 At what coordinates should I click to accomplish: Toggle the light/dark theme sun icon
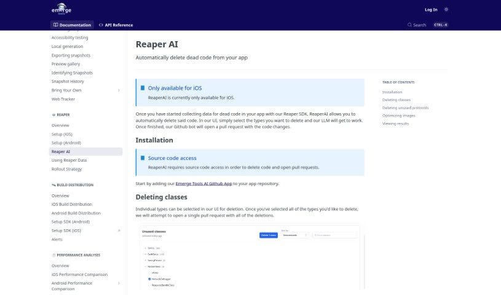click(x=446, y=10)
